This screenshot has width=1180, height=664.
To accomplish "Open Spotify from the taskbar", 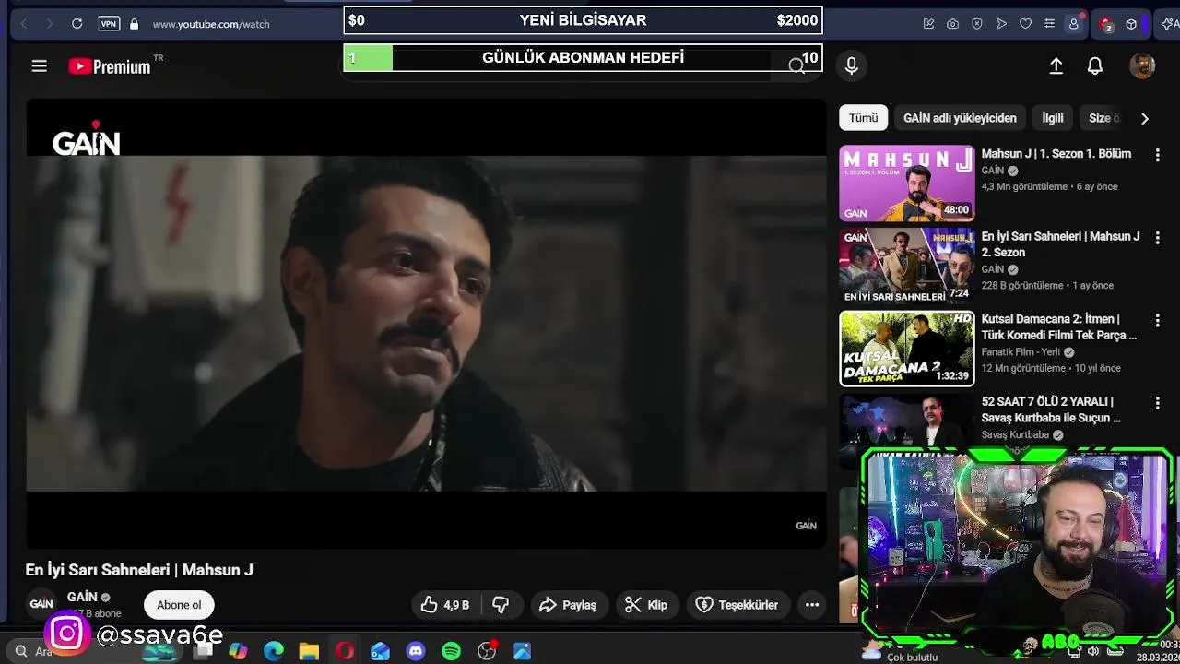I will click(451, 651).
